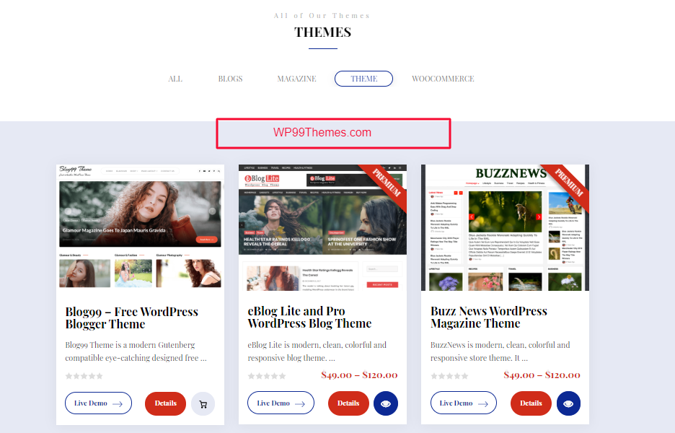View Details of eBlog Lite theme
Viewport: 675px width, 433px height.
coord(348,403)
